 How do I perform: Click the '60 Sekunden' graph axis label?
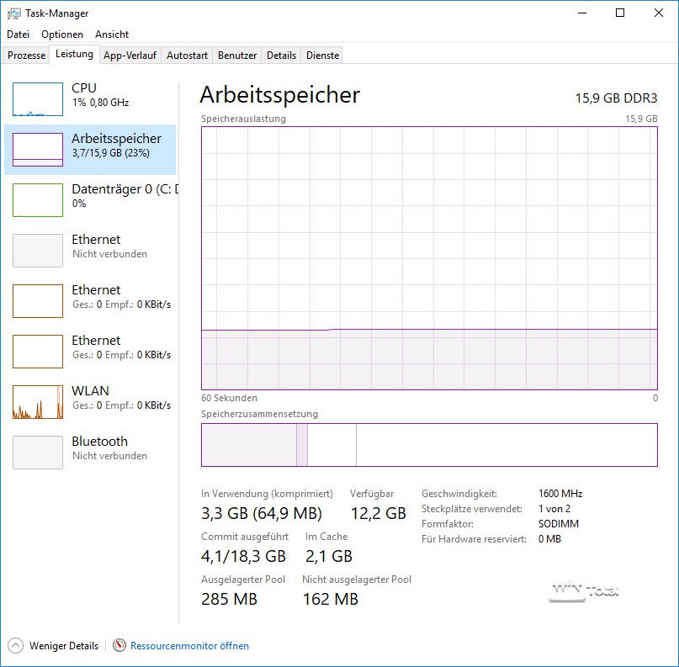tap(229, 398)
